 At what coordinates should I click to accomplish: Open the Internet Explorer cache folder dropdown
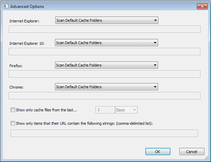coord(107,20)
